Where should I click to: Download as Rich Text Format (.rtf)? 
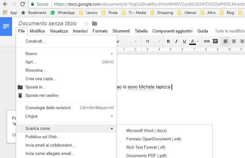point(165,147)
